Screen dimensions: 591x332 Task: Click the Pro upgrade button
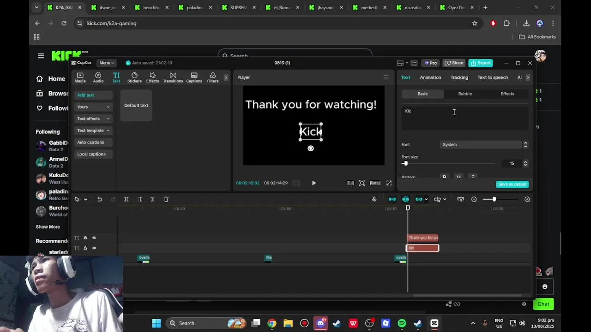(430, 63)
